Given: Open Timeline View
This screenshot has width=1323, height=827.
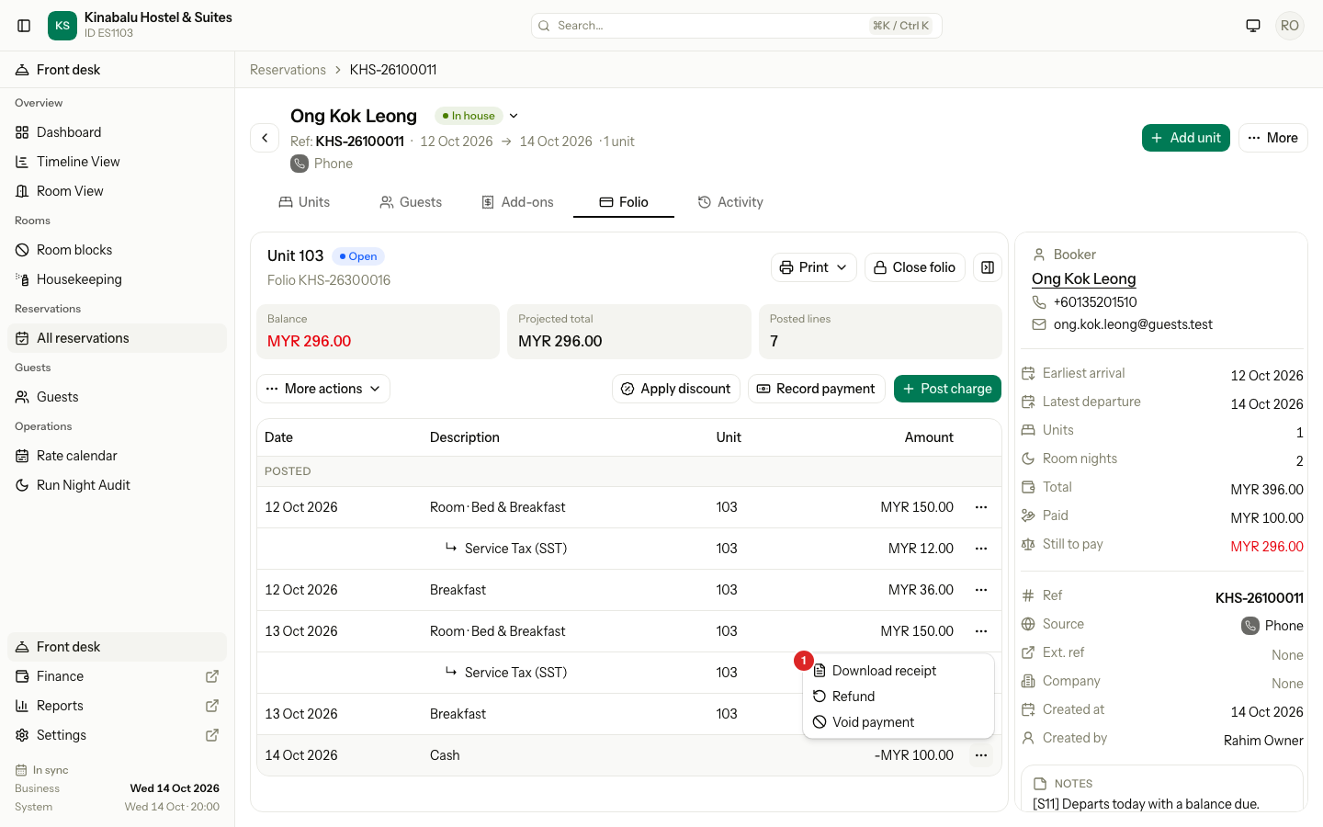Looking at the screenshot, I should point(118,162).
